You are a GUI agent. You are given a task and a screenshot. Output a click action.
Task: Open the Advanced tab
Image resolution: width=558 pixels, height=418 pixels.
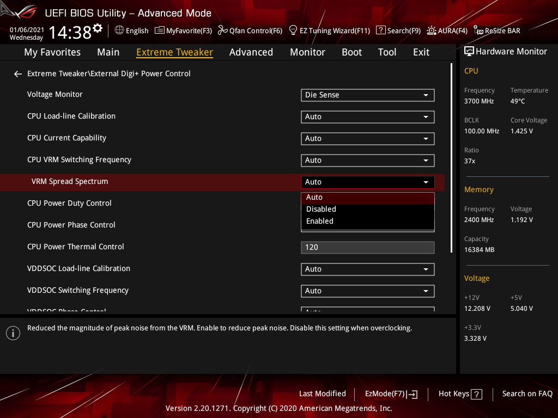point(251,52)
